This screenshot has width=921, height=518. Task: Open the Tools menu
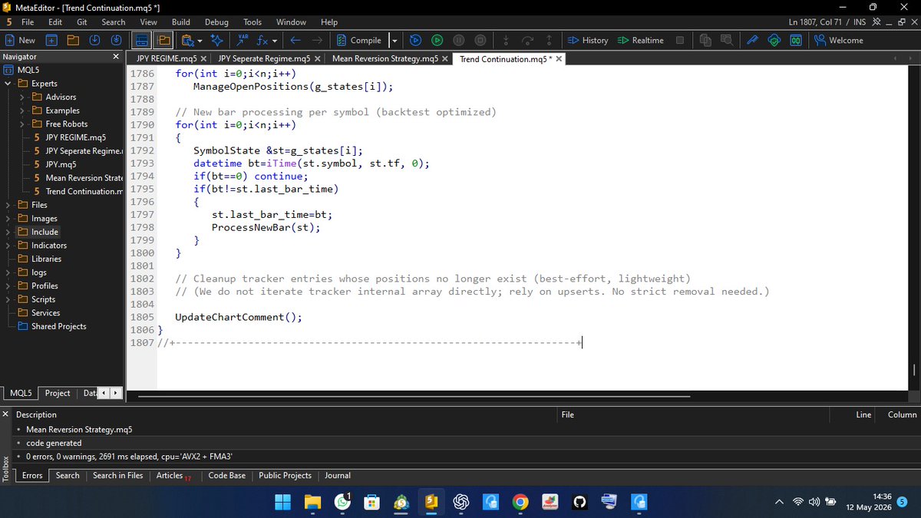[x=253, y=22]
